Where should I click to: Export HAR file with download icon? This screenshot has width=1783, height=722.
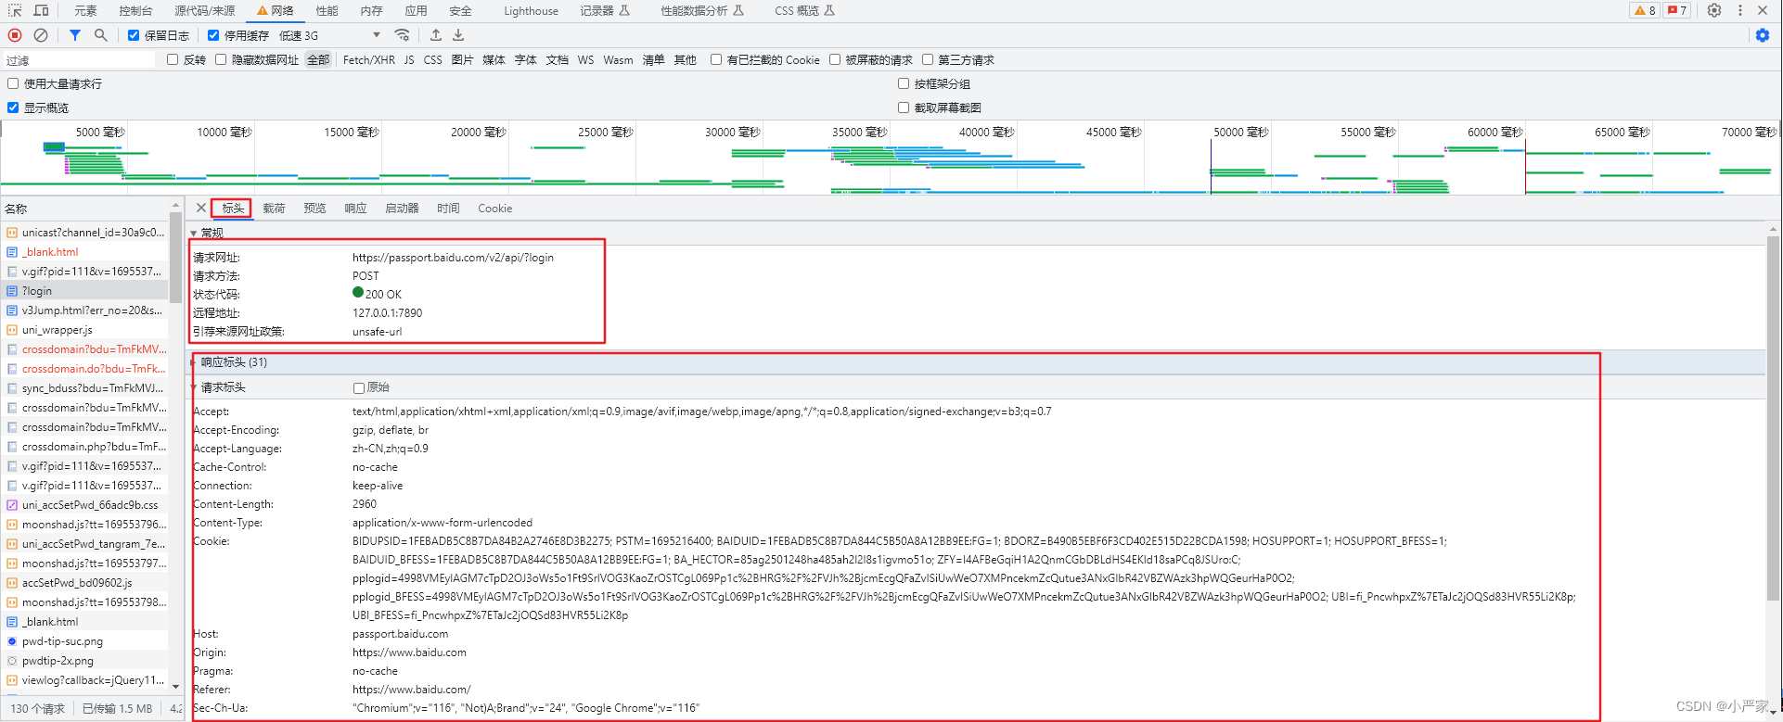pyautogui.click(x=458, y=35)
